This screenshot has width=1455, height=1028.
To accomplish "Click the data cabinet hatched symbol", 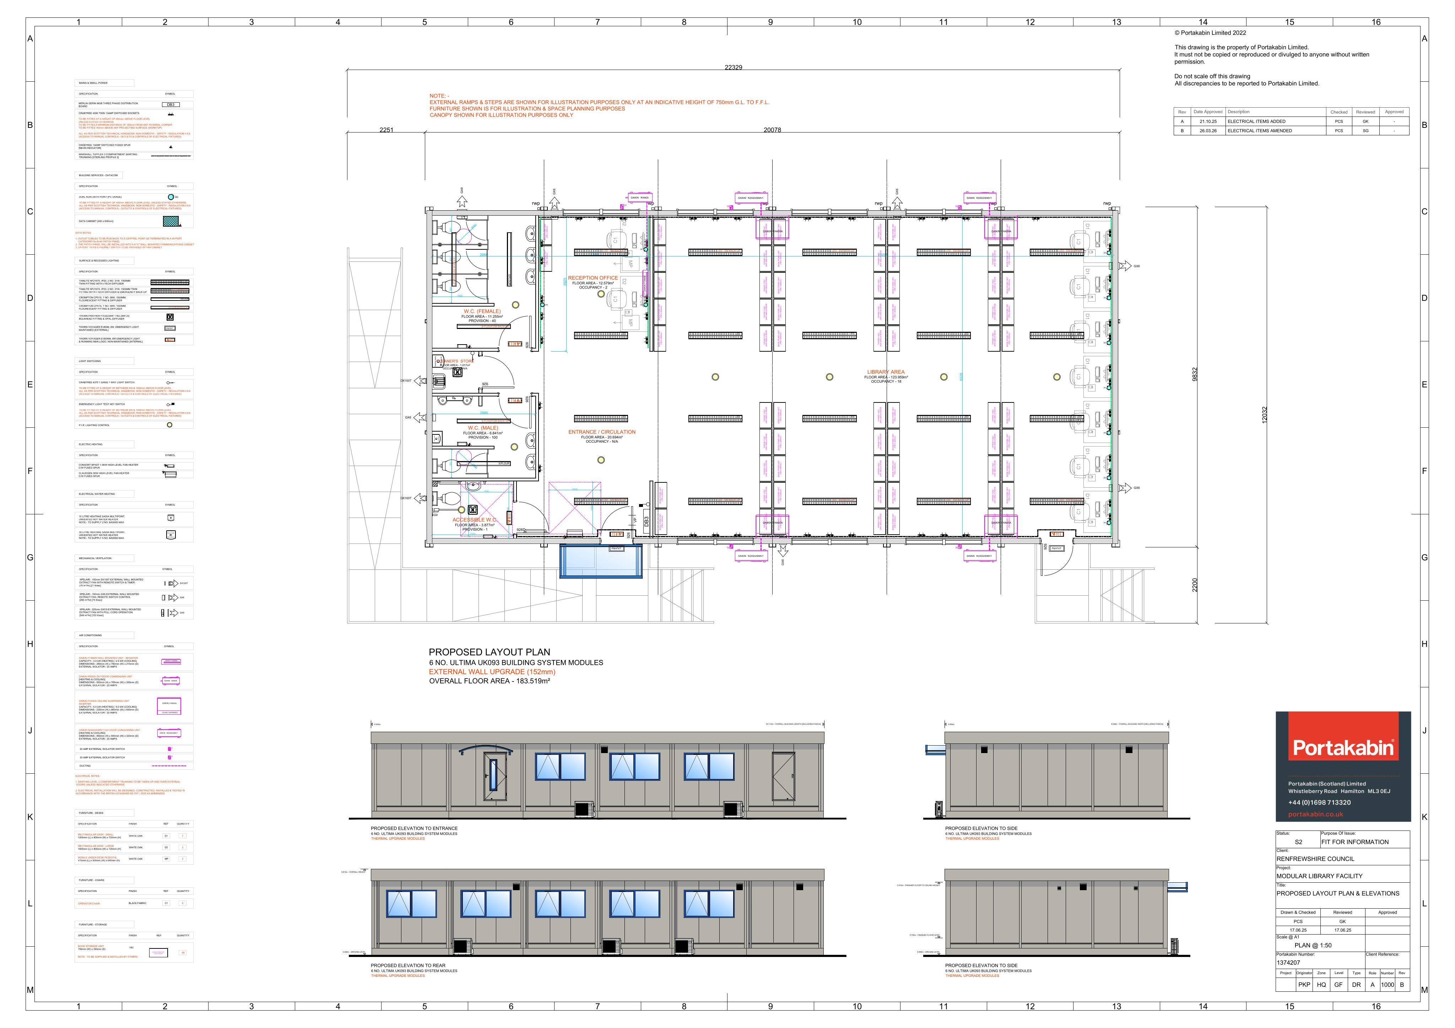I will tap(171, 221).
